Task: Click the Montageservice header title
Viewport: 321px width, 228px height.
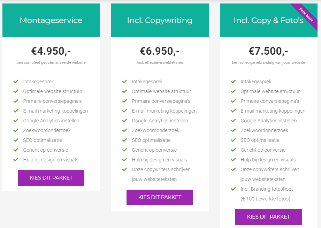Action: pyautogui.click(x=51, y=20)
